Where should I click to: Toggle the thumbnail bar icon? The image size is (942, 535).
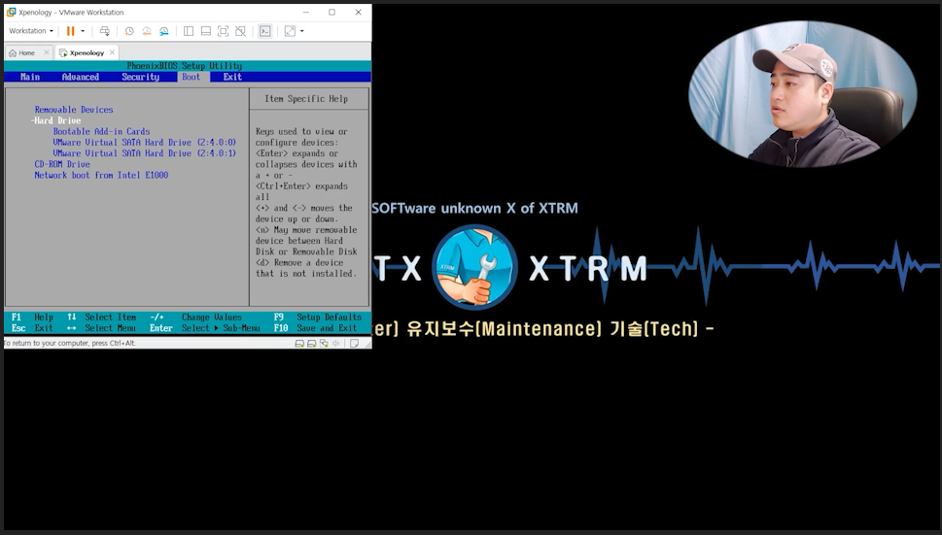pos(205,31)
